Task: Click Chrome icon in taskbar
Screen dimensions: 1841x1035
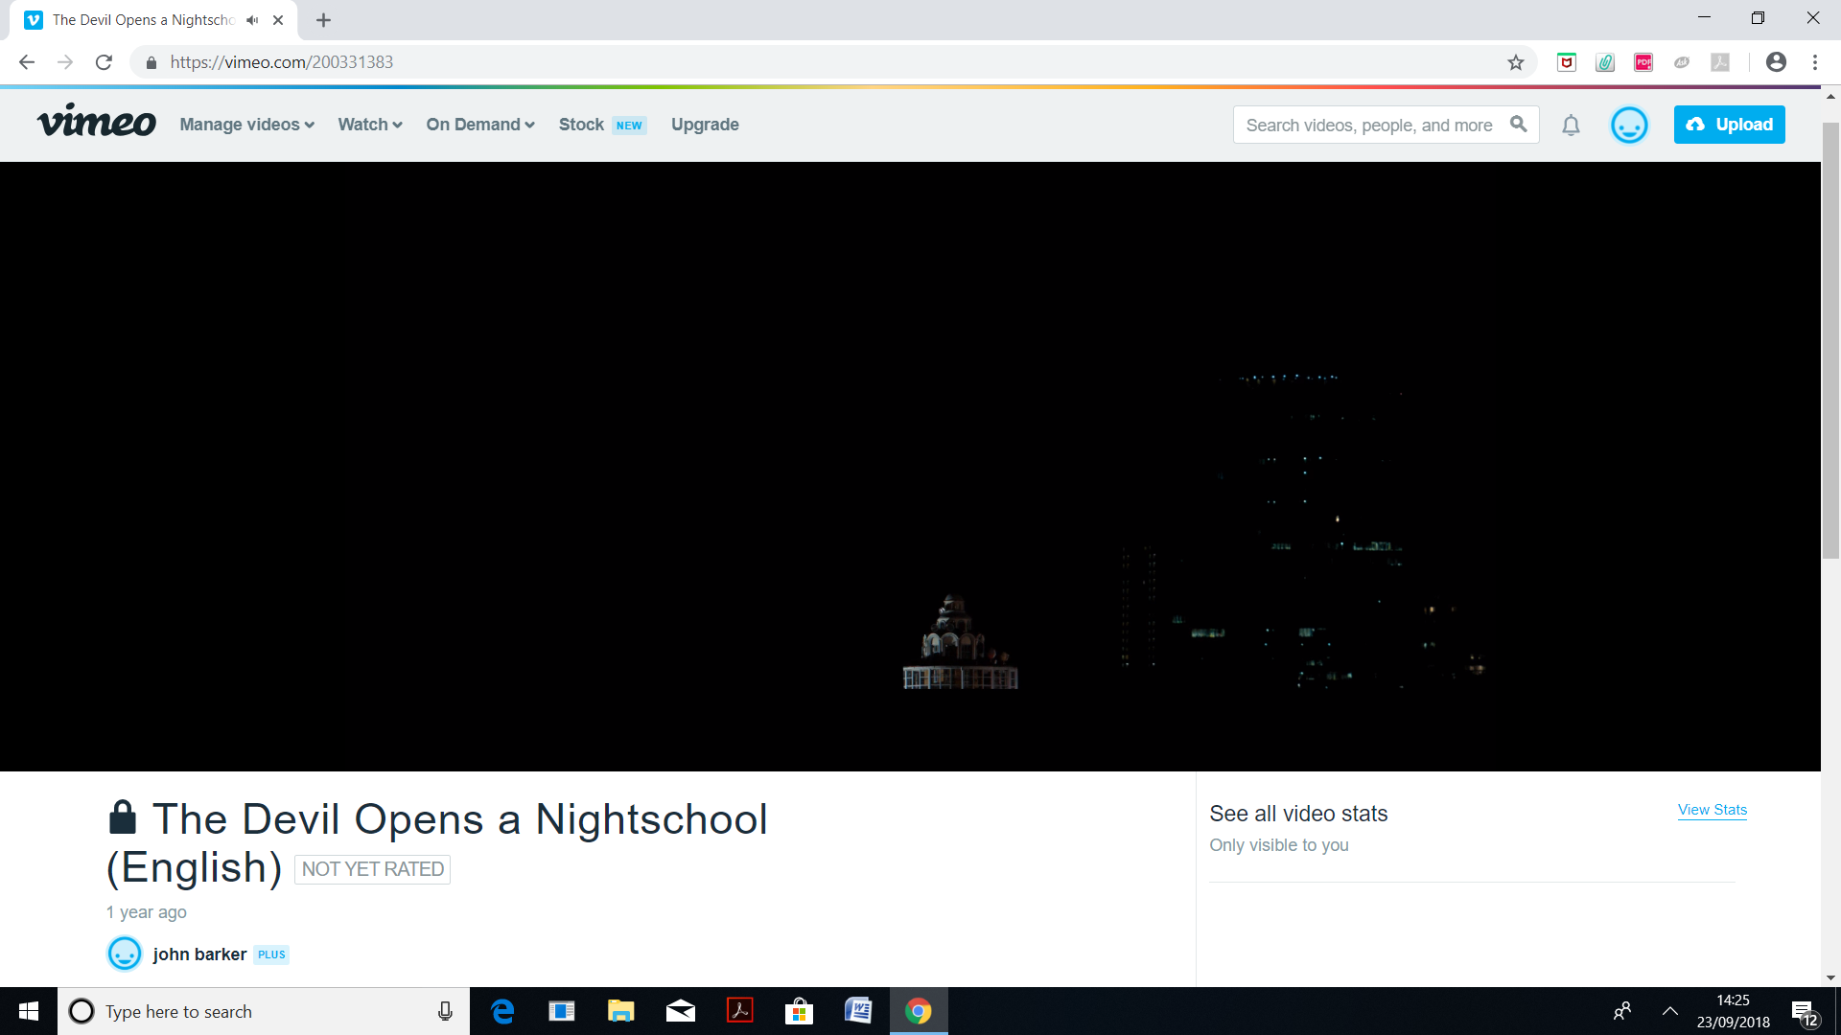Action: pyautogui.click(x=919, y=1011)
